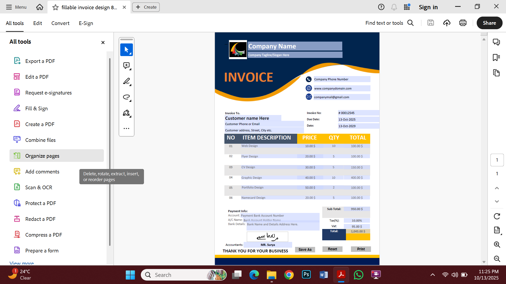Select Compress a PDF from All tools
This screenshot has width=506, height=284.
[x=44, y=235]
